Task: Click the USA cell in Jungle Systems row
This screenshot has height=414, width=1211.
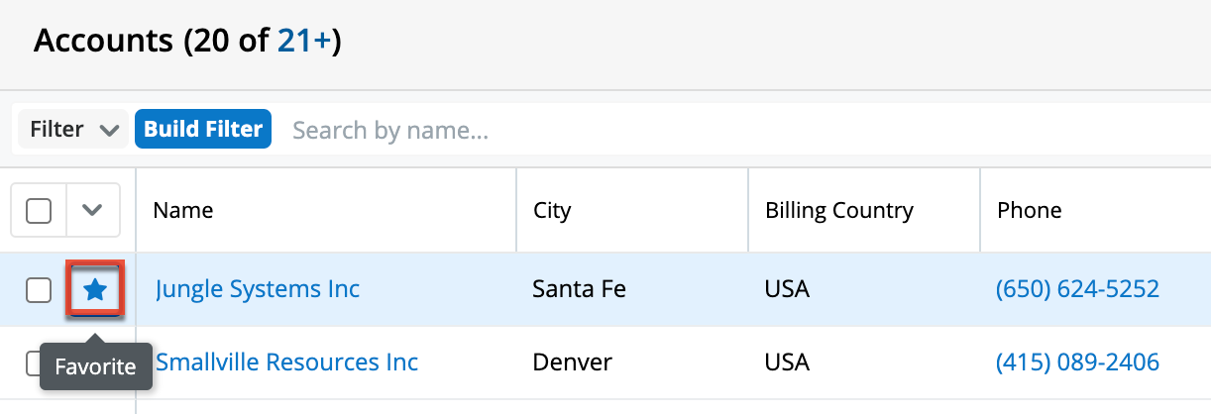Action: (x=787, y=289)
